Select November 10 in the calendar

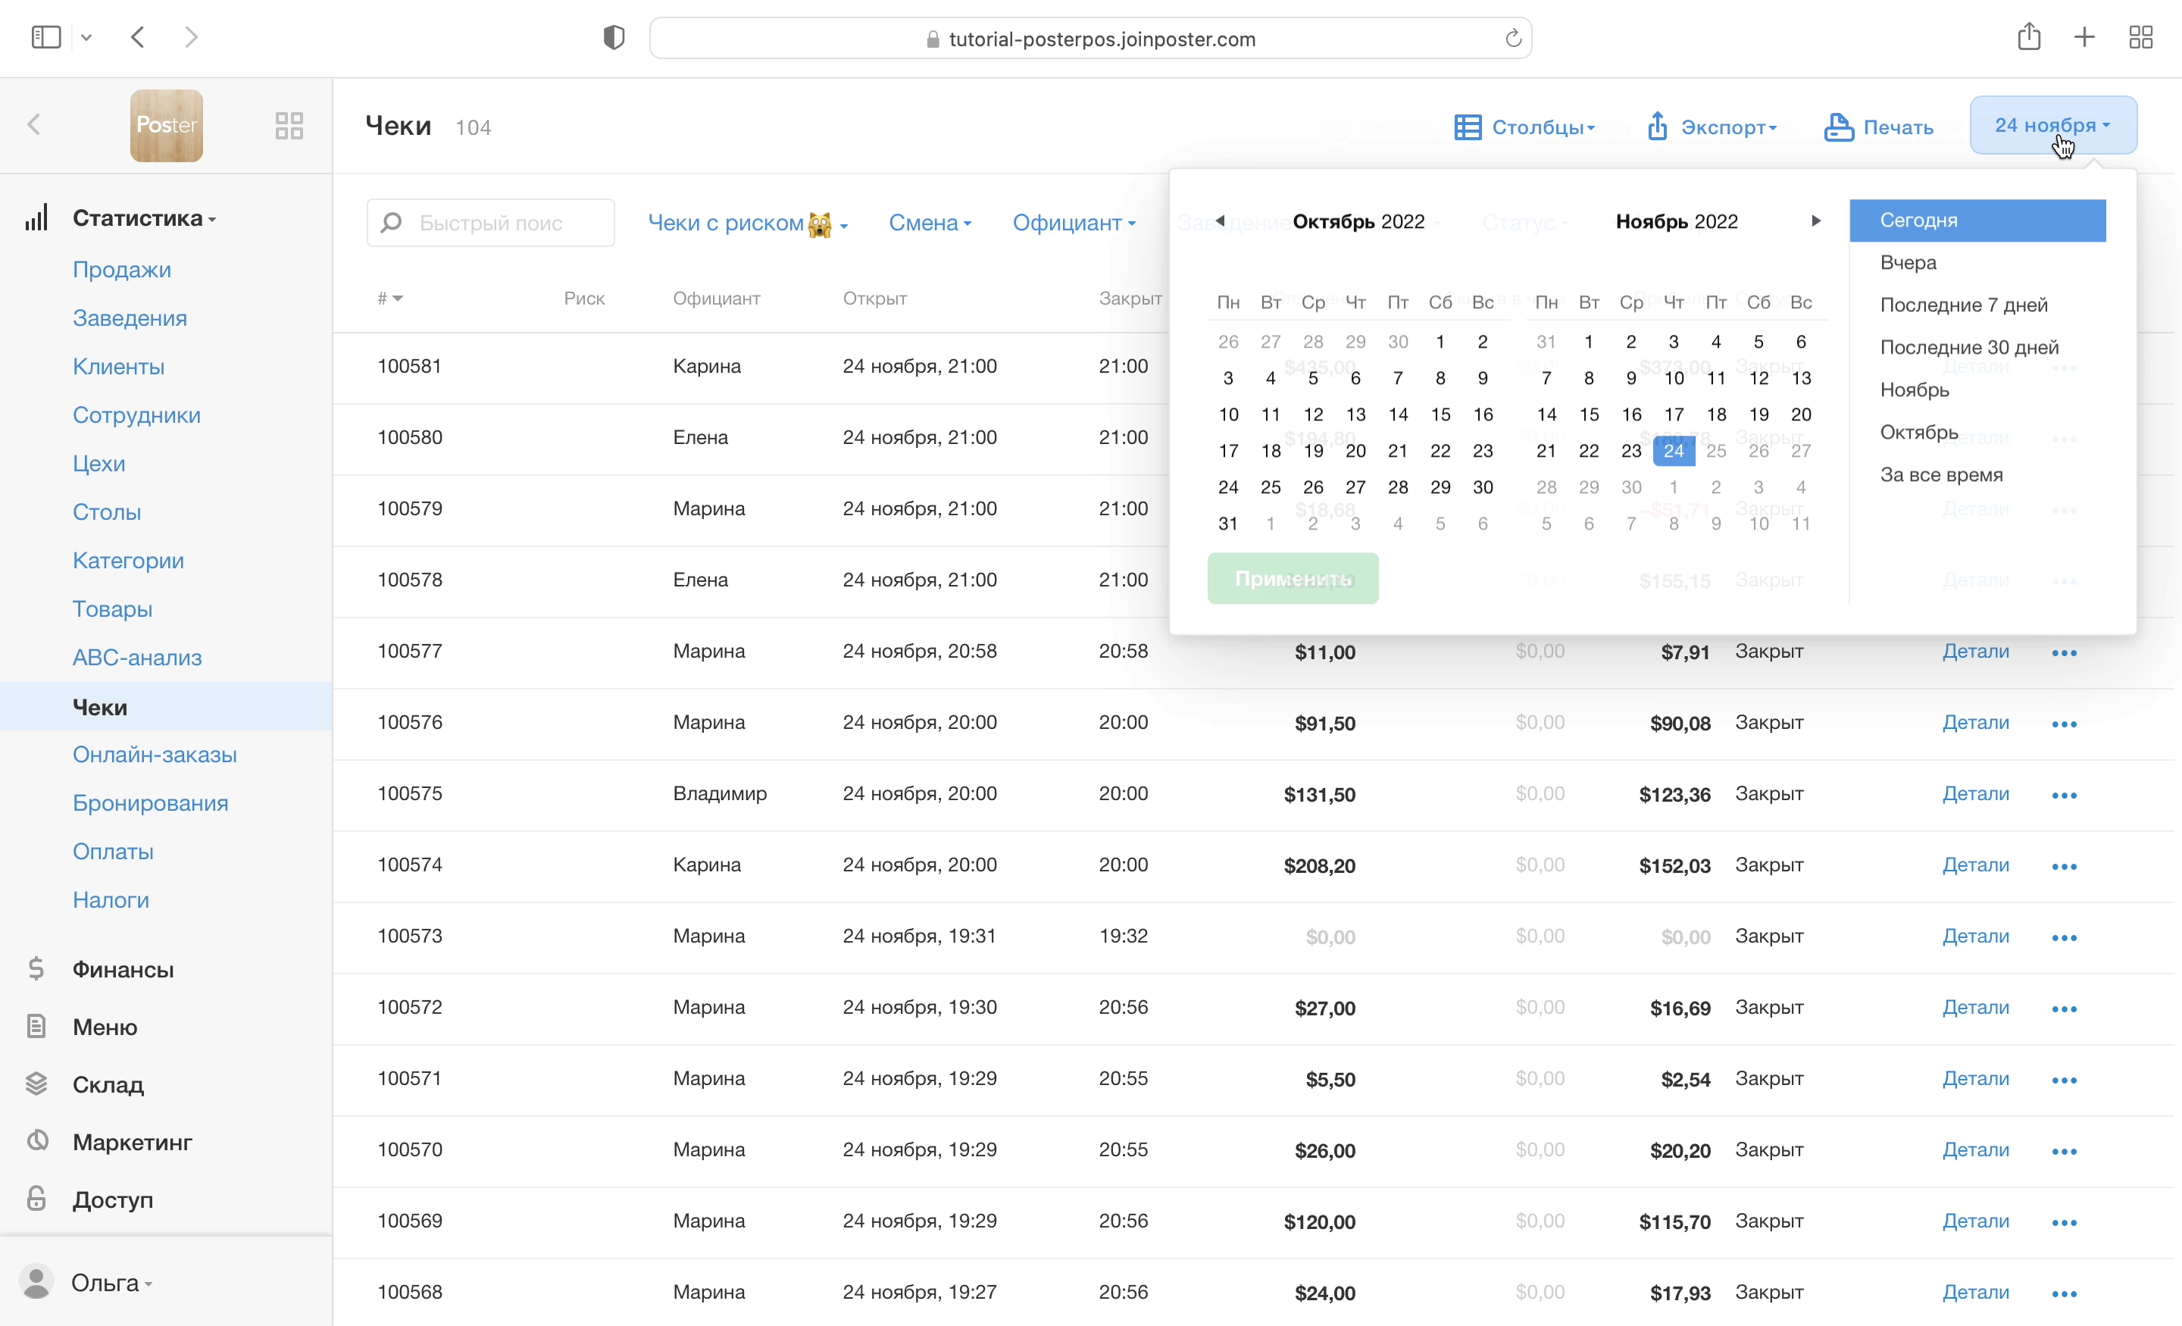(x=1674, y=378)
